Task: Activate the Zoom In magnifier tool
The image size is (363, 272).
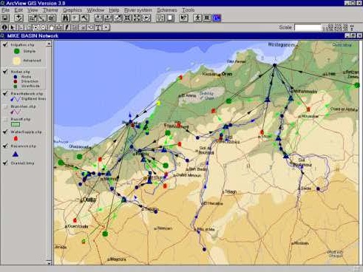Action: 35,27
